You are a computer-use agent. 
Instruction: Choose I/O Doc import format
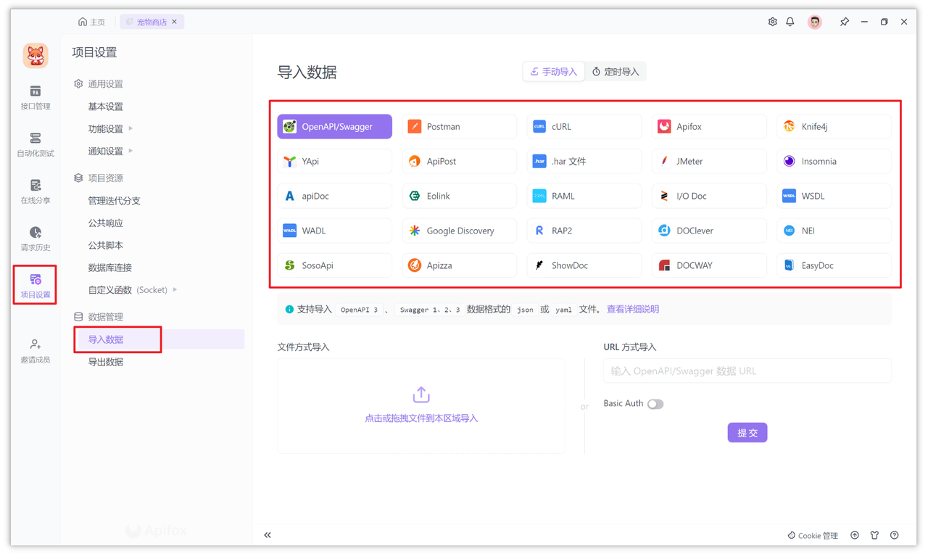pos(709,196)
